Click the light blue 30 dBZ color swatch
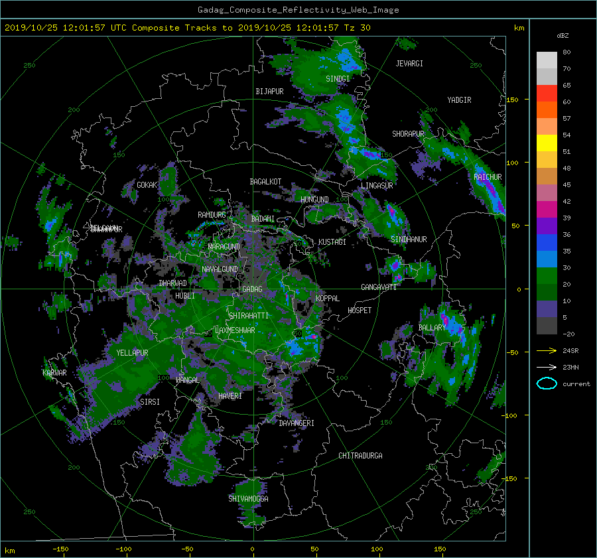Screen dimensions: 597x558 (x=547, y=259)
